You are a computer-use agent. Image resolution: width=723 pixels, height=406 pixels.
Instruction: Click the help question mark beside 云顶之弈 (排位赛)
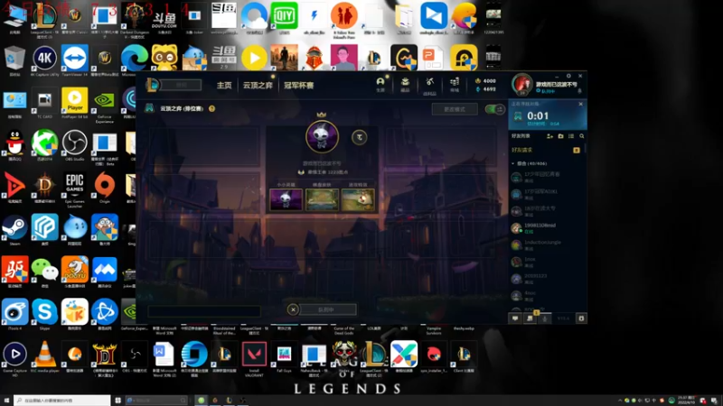[x=211, y=108]
